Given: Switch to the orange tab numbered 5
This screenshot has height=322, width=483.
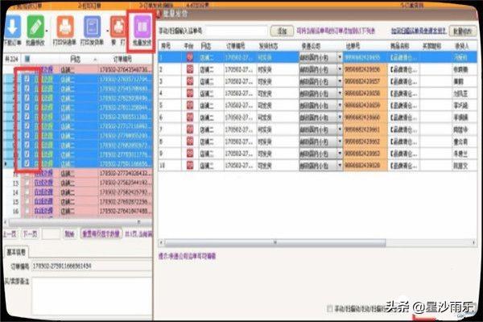Looking at the screenshot, I should [x=412, y=6].
